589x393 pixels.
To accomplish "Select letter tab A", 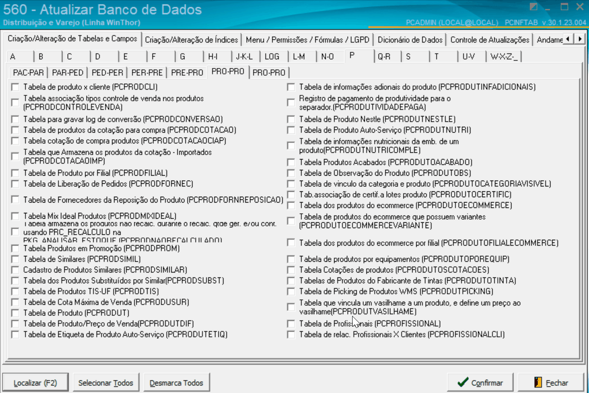I will (19, 56).
